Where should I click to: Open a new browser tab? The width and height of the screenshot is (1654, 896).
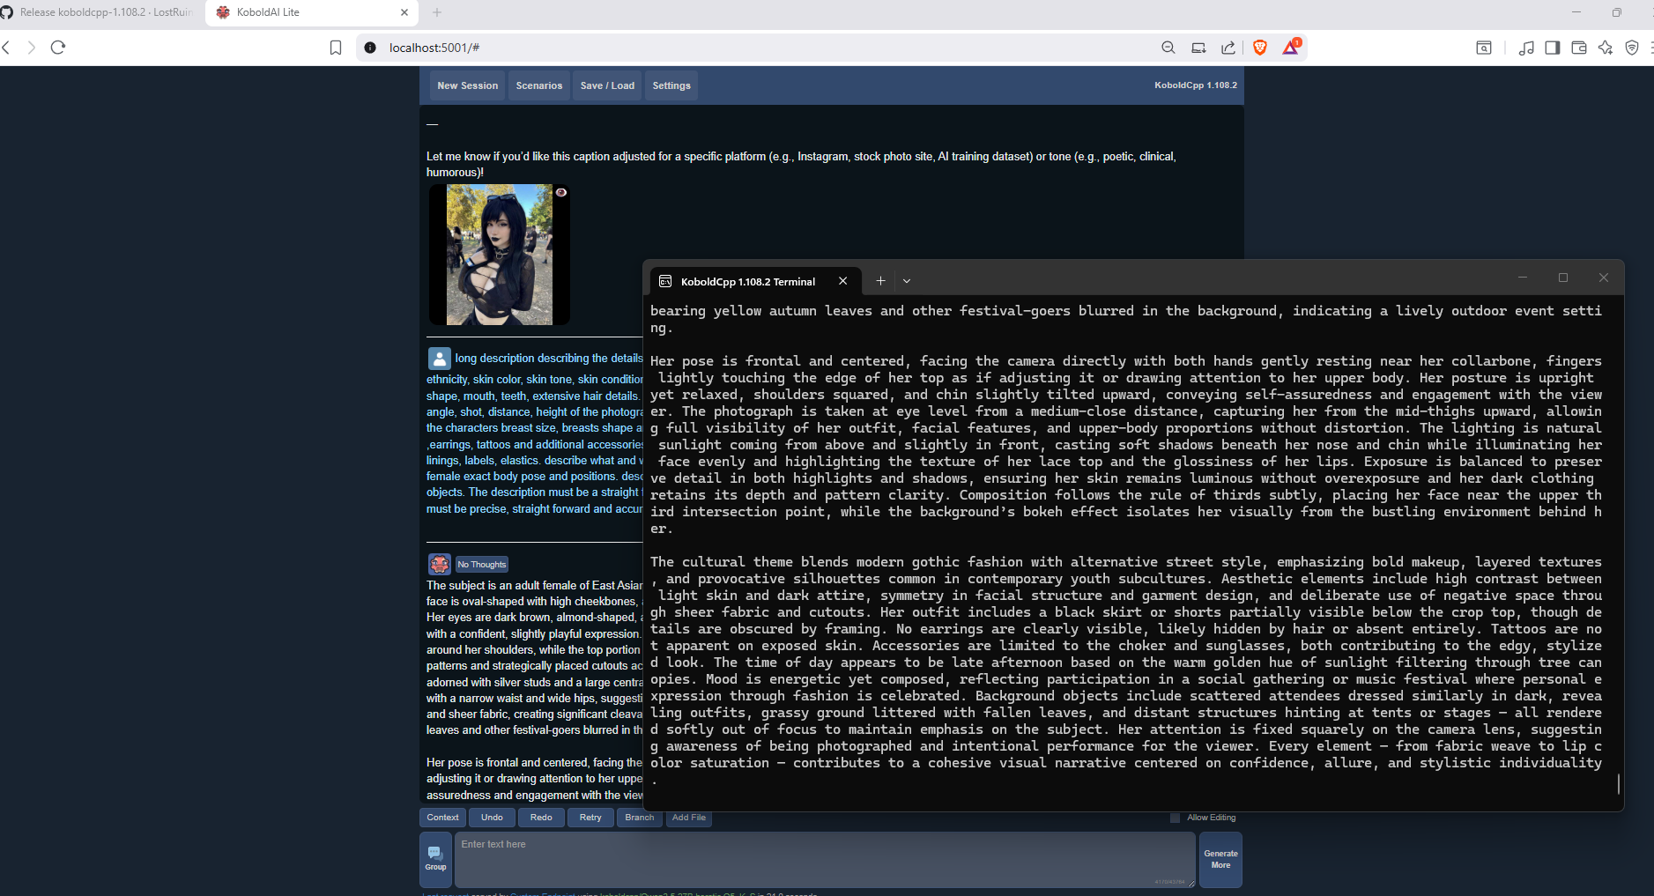click(437, 12)
